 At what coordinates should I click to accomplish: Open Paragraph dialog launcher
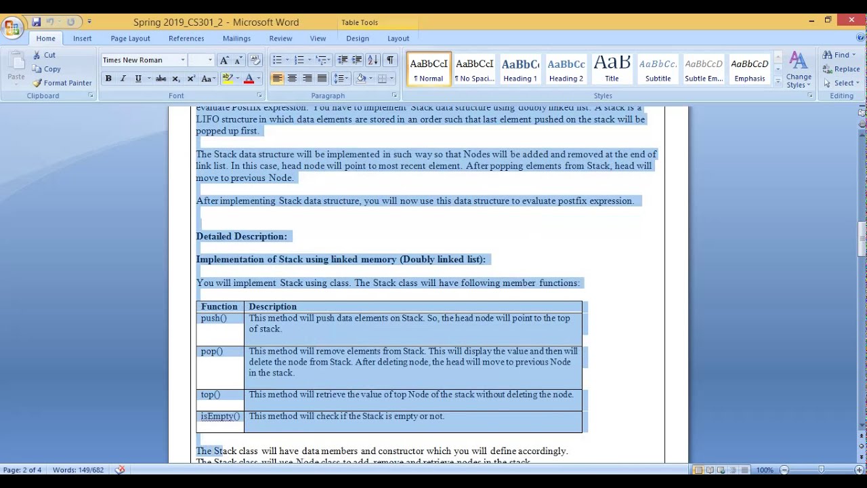(394, 96)
